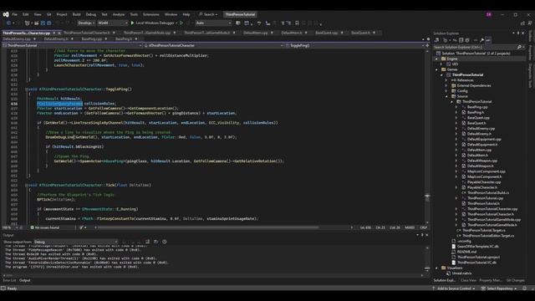Open the Show output from Debug dropdown

click(x=76, y=242)
